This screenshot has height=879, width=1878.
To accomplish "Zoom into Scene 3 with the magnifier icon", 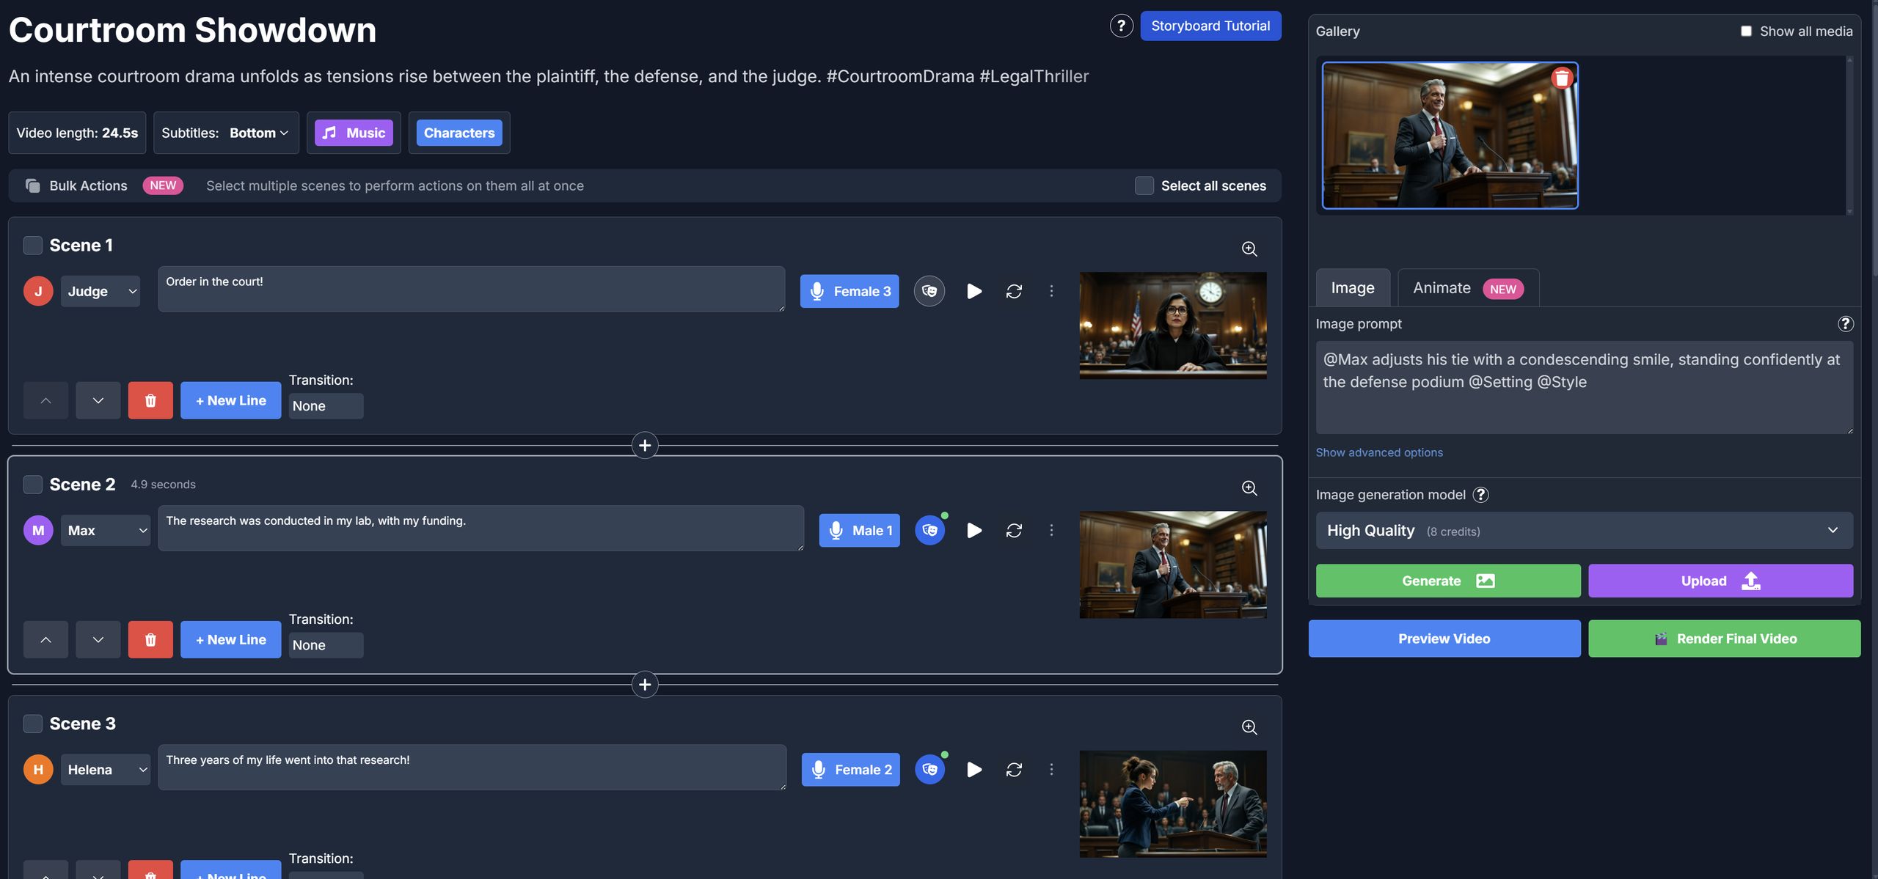I will pos(1249,727).
